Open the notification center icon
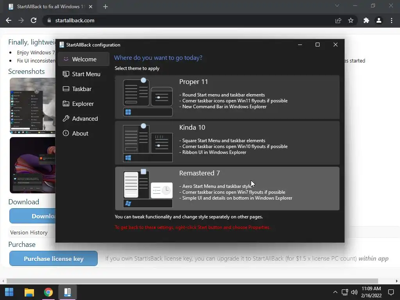400x300 pixels. pos(391,292)
